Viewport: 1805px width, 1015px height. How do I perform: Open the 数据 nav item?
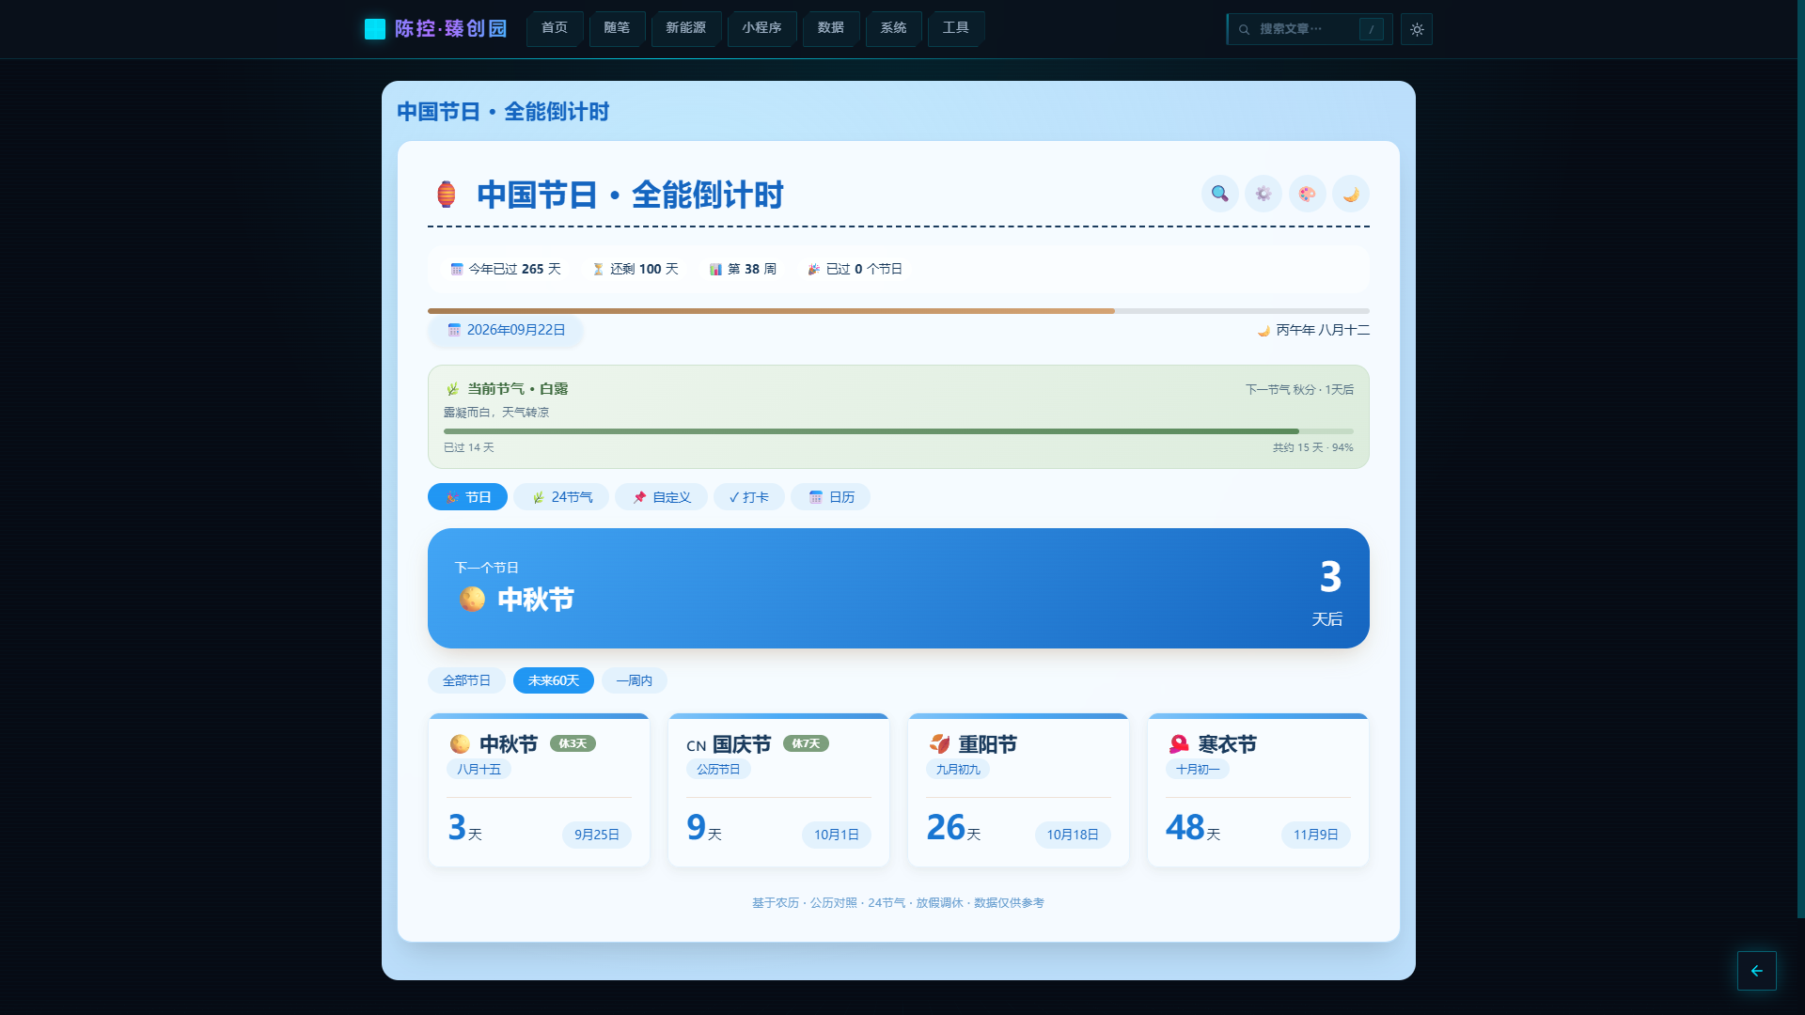click(x=831, y=28)
